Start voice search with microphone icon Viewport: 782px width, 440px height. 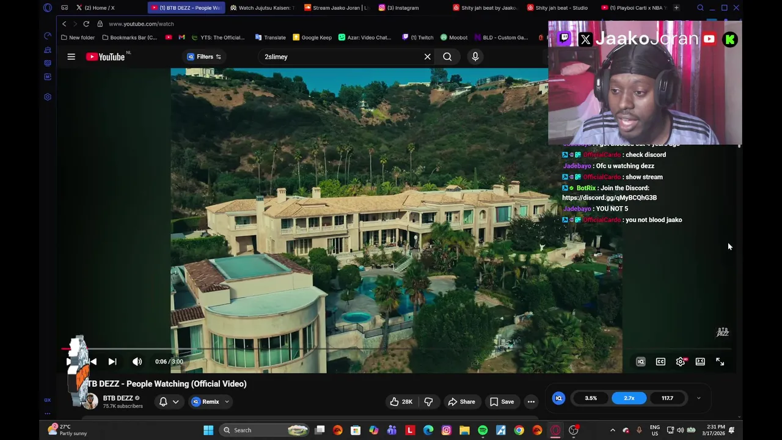(475, 57)
